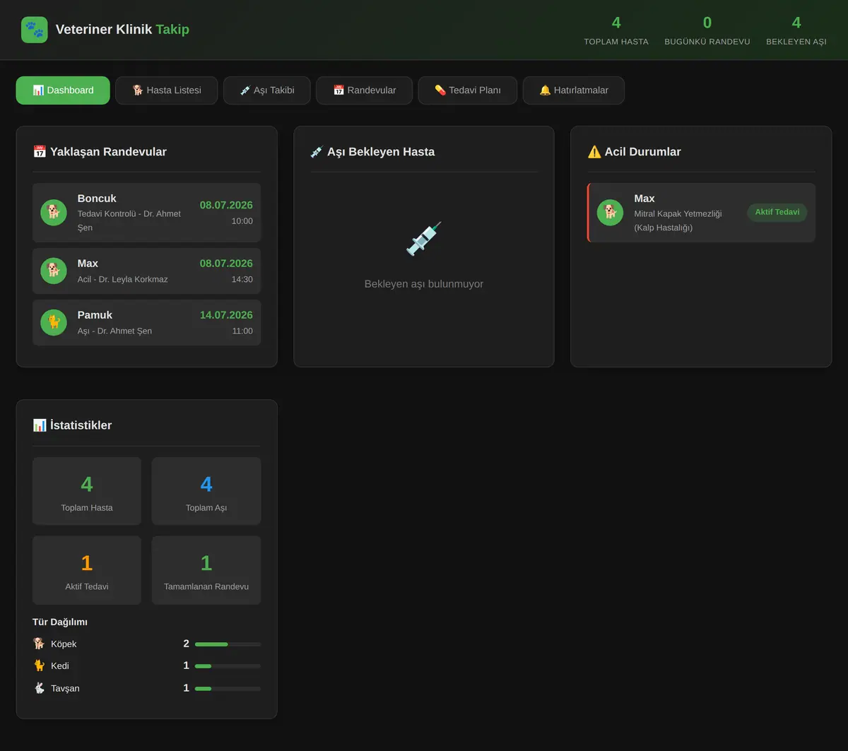Open the Aşı Takibi tab
This screenshot has height=751, width=848.
[267, 90]
